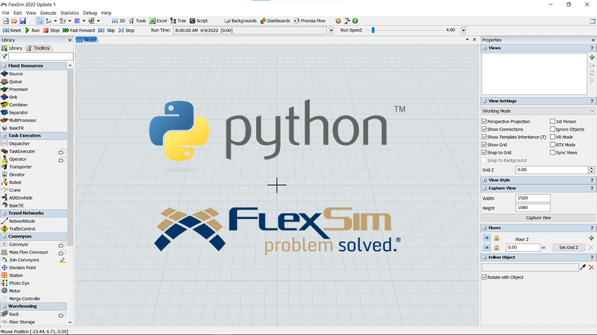Click the Capture View button
597x335 pixels.
pyautogui.click(x=538, y=218)
